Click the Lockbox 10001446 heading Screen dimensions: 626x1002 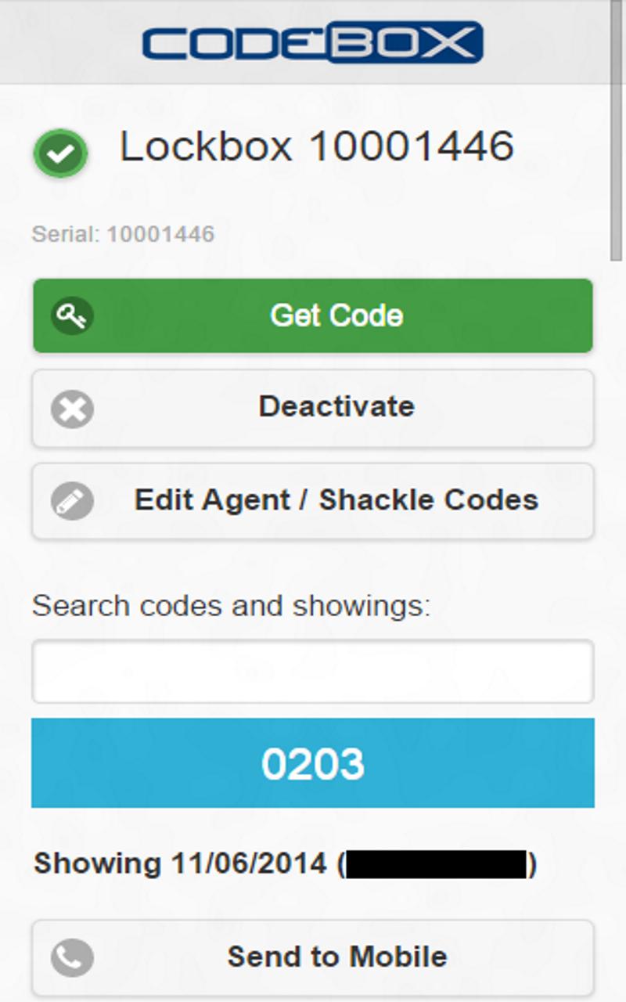(x=317, y=146)
